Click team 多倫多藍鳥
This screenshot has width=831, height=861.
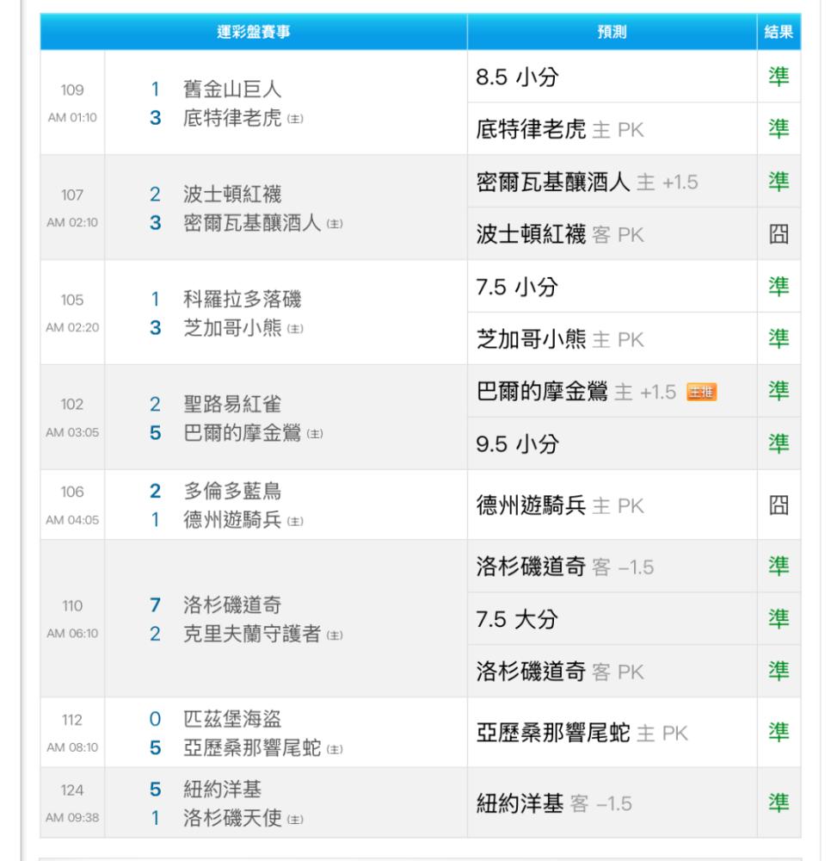pyautogui.click(x=232, y=491)
